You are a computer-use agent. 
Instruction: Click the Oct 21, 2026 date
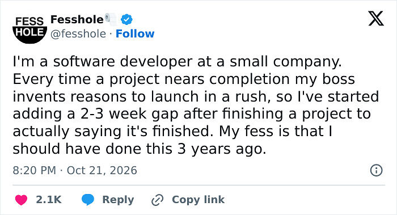(x=102, y=170)
